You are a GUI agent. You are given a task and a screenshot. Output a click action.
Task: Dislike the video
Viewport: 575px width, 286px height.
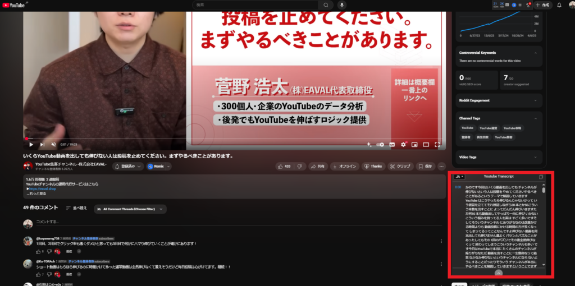coord(300,166)
